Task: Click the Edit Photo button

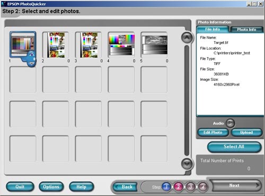Action: coord(213,133)
